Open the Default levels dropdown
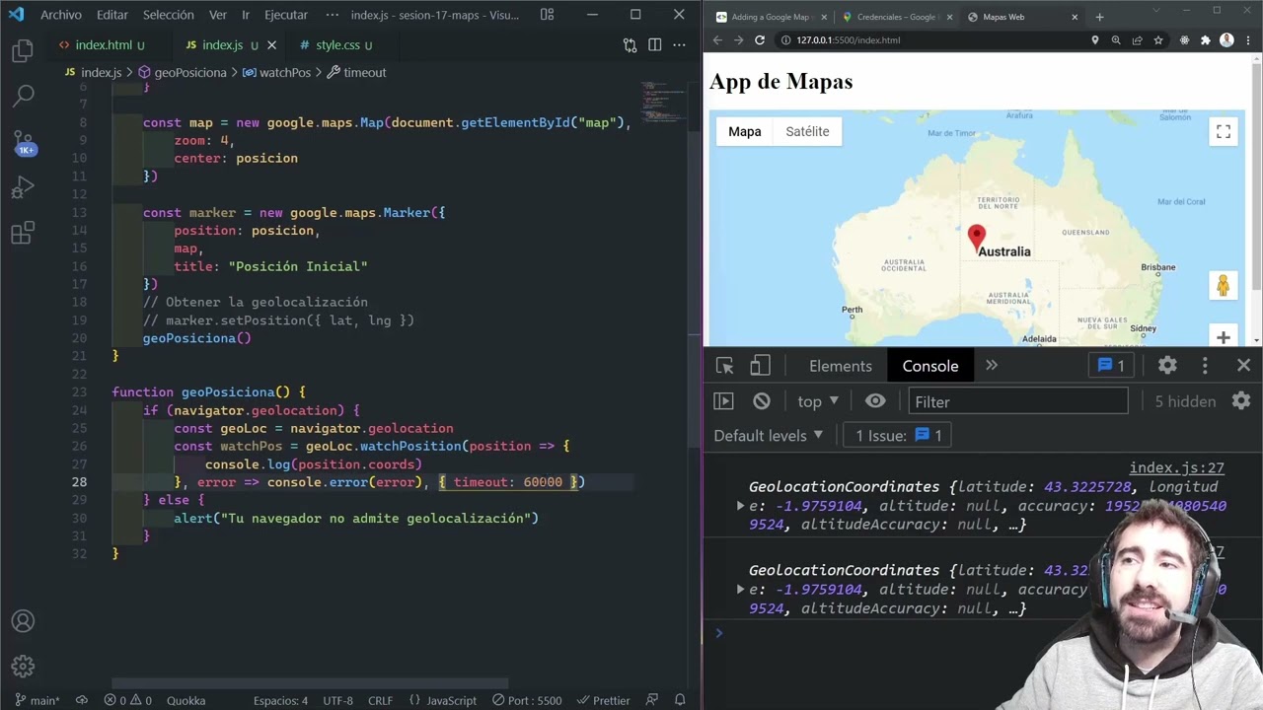Screen dimensions: 1263x710 768,436
